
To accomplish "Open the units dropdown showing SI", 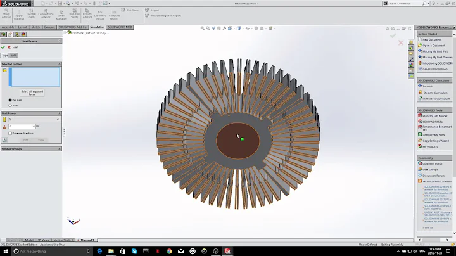I will (x=34, y=119).
